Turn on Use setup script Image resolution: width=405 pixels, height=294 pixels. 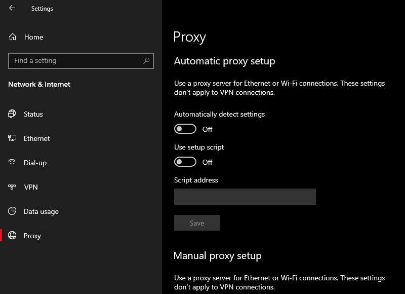[x=185, y=162]
